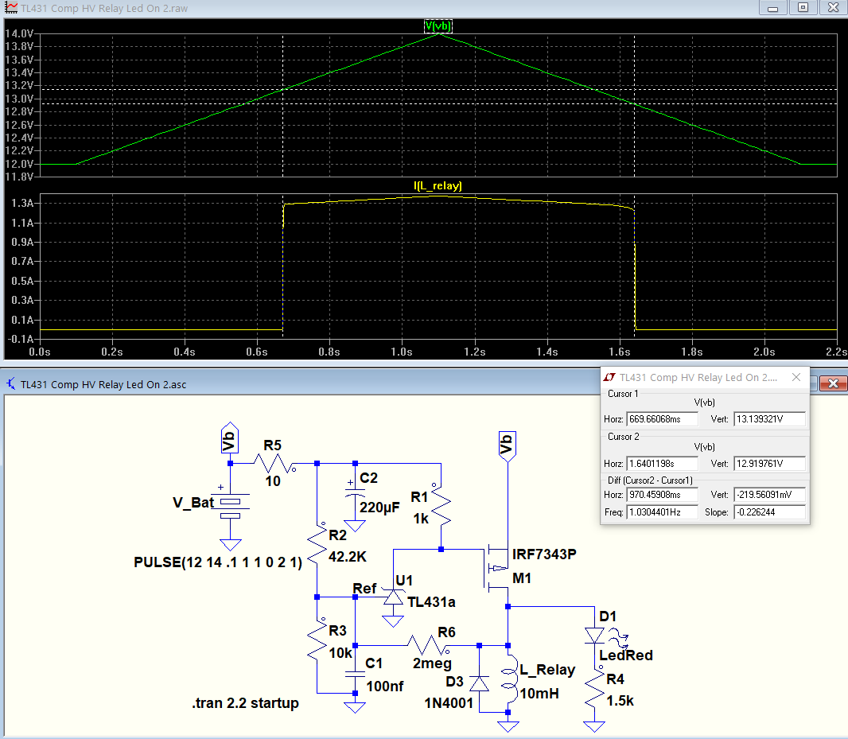This screenshot has height=739, width=848.
Task: Click the L_Relay inductor symbol
Action: point(508,679)
